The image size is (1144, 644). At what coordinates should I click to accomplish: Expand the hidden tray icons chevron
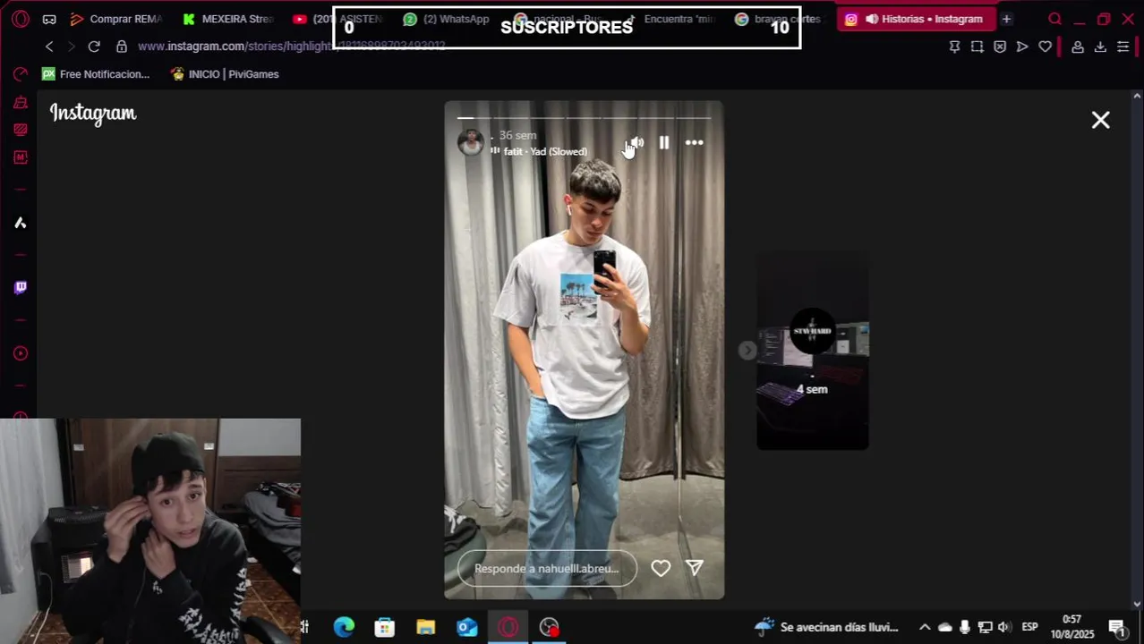click(x=925, y=627)
